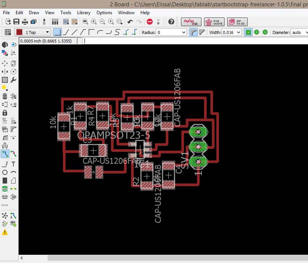This screenshot has height=263, width=308.
Task: Open the Value tool dropdown
Action: pos(13,121)
